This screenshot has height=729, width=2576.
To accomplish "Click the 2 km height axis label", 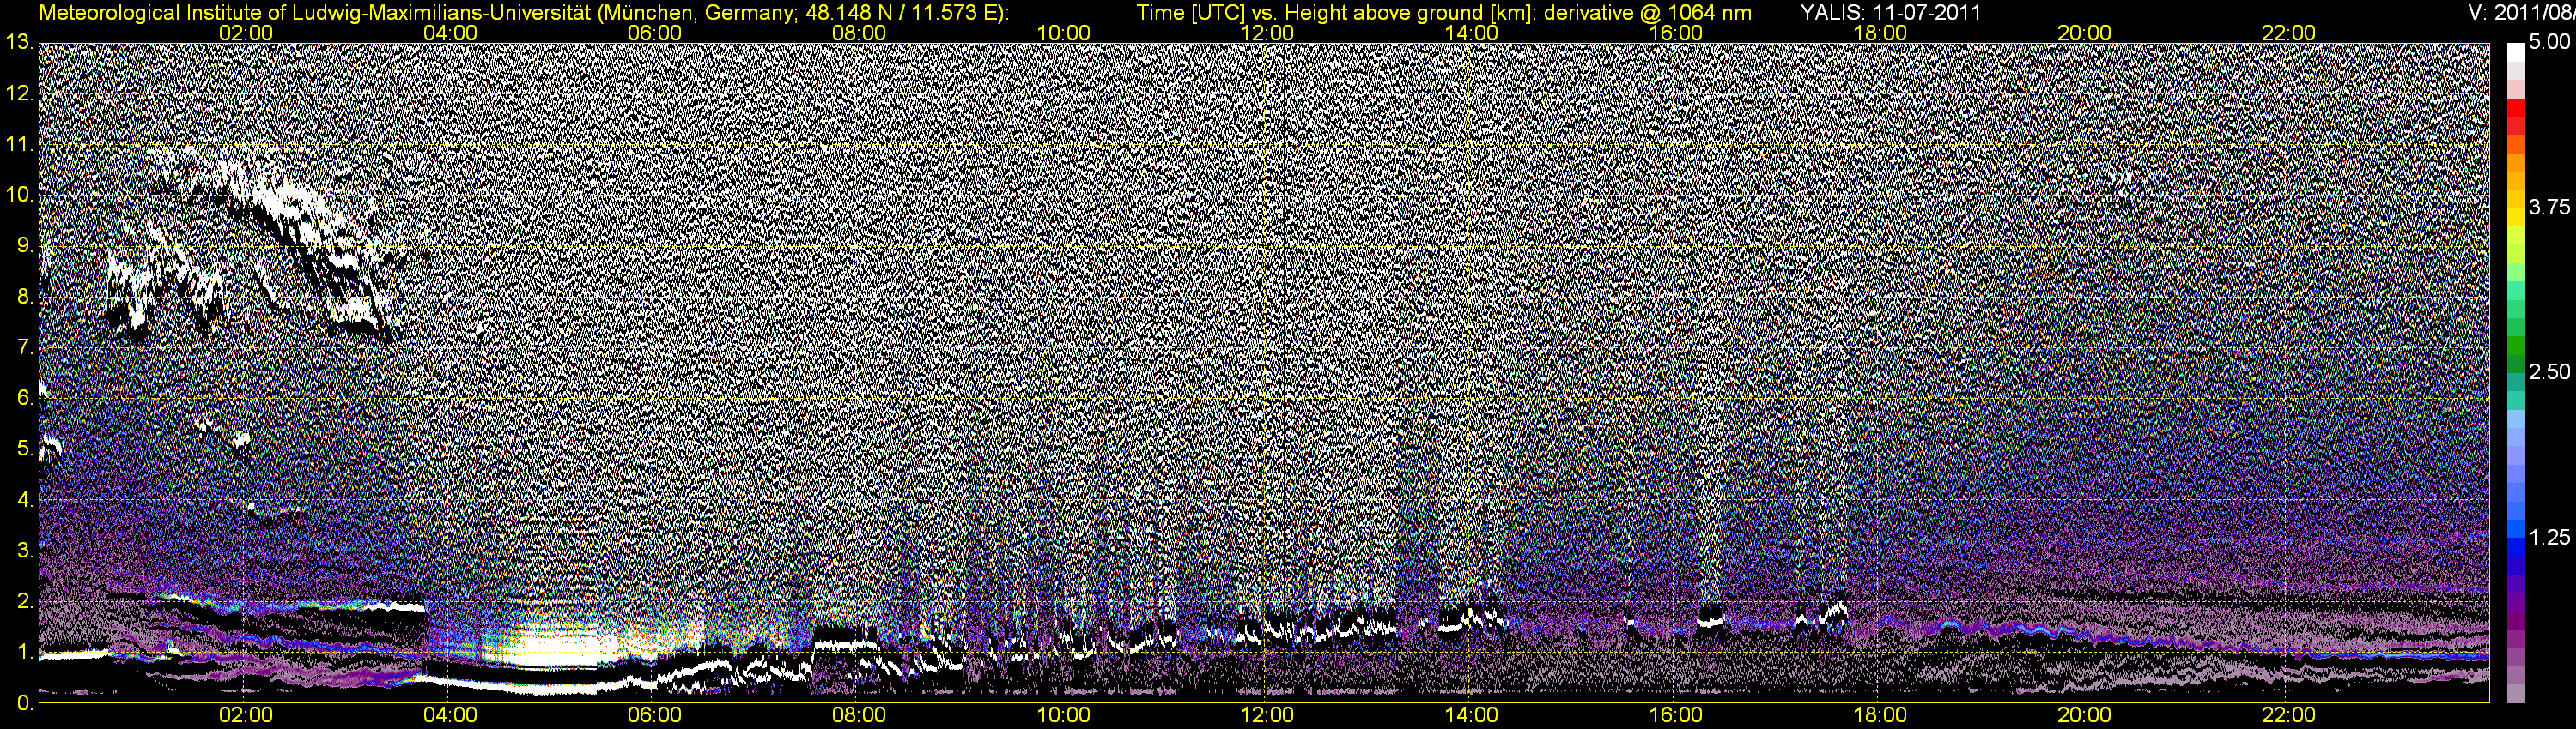I will click(x=24, y=601).
